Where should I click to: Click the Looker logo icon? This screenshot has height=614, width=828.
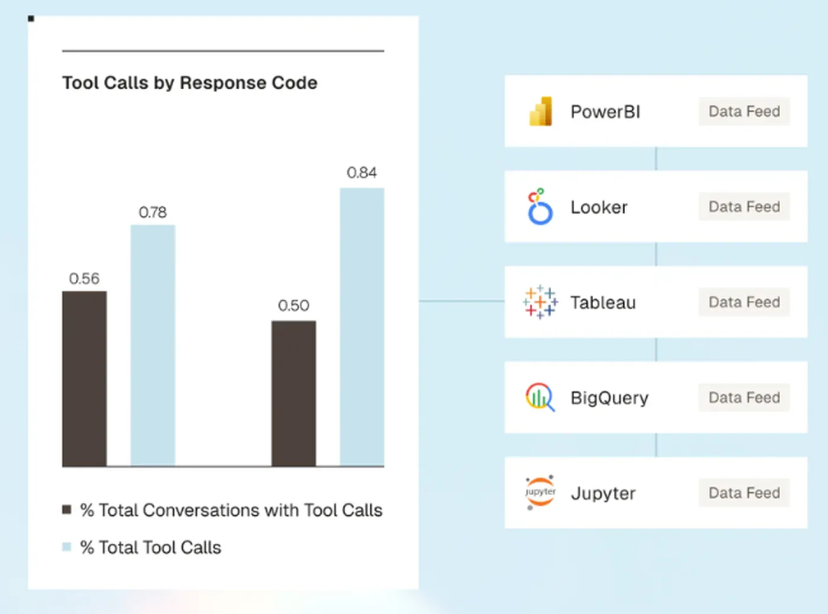pyautogui.click(x=540, y=207)
